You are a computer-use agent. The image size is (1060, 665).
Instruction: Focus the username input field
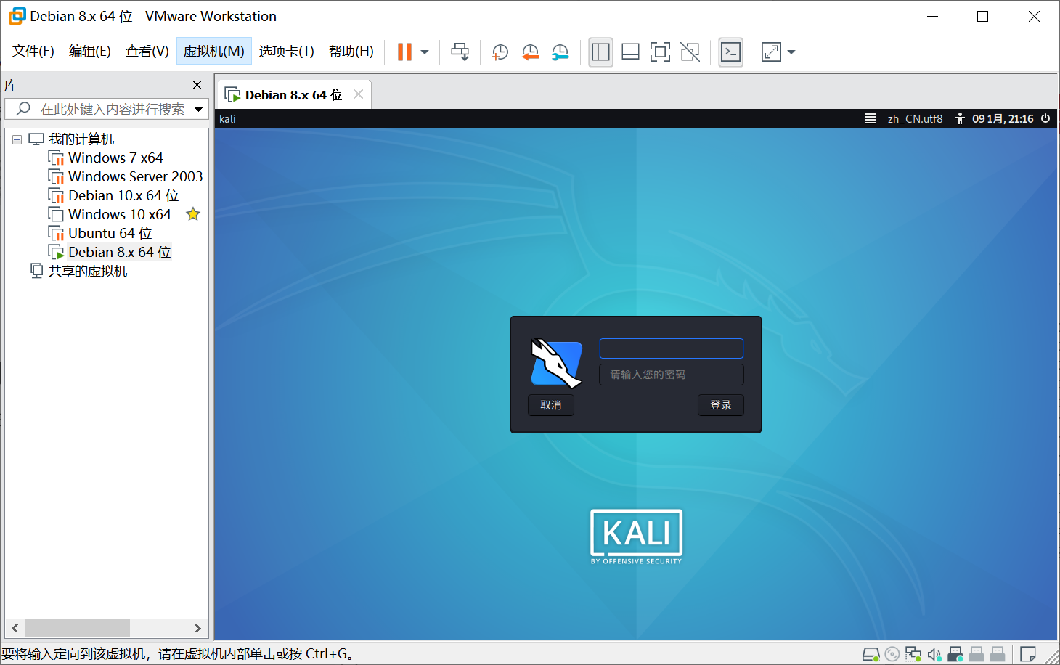point(672,348)
